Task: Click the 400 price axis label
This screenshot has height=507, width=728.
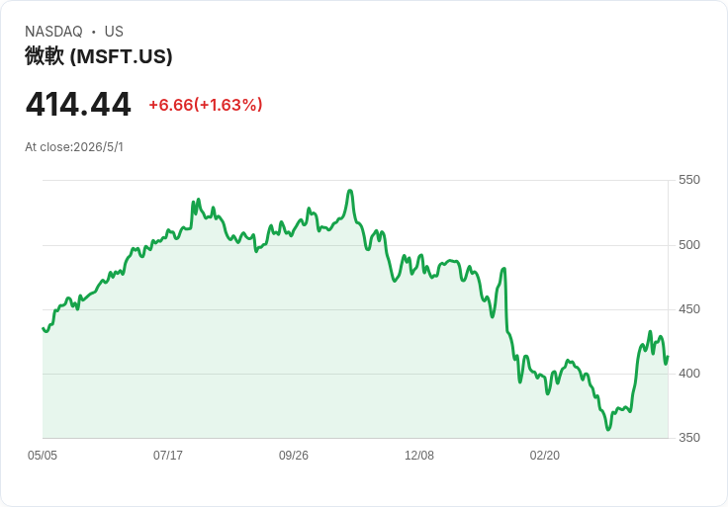Action: [689, 374]
